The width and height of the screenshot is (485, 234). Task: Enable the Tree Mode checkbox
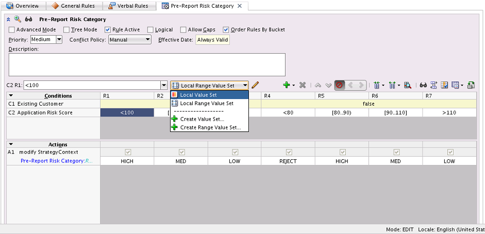tap(66, 30)
